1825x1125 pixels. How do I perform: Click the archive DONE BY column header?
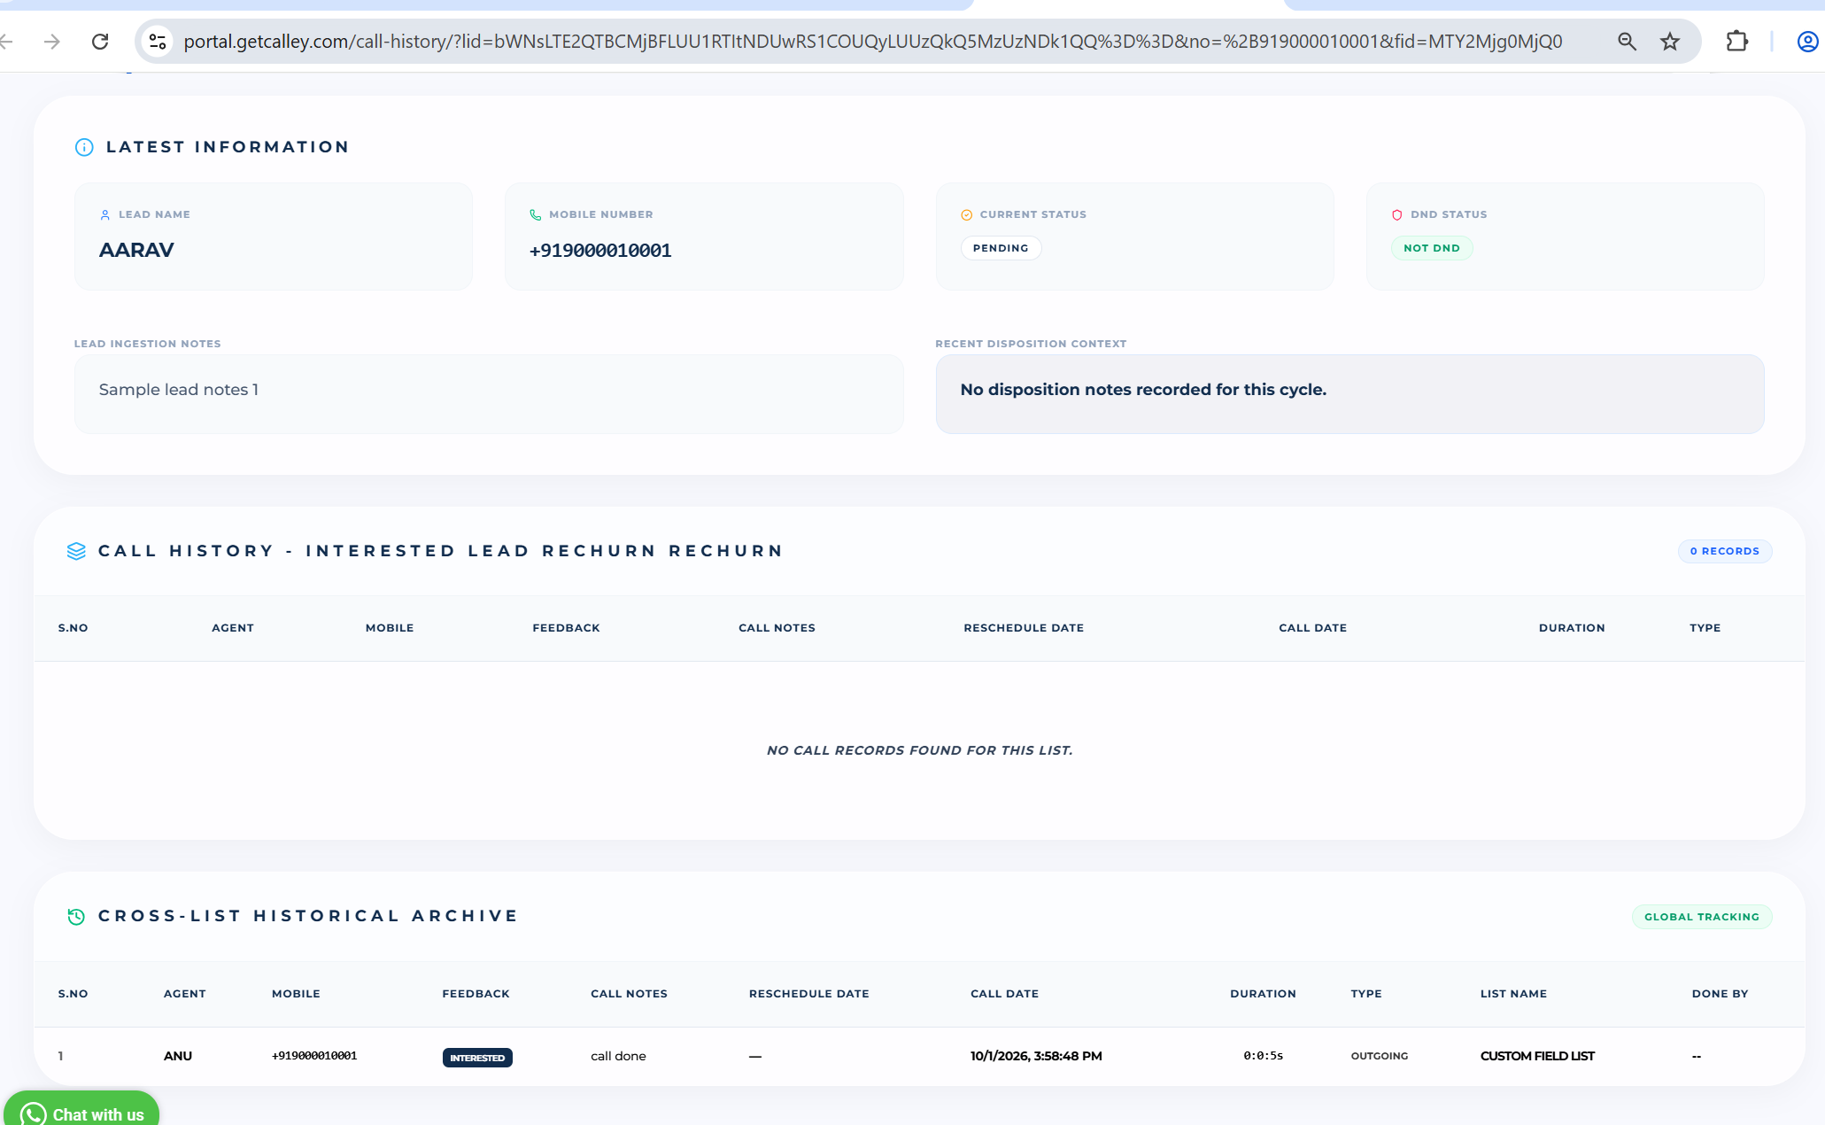pyautogui.click(x=1720, y=994)
